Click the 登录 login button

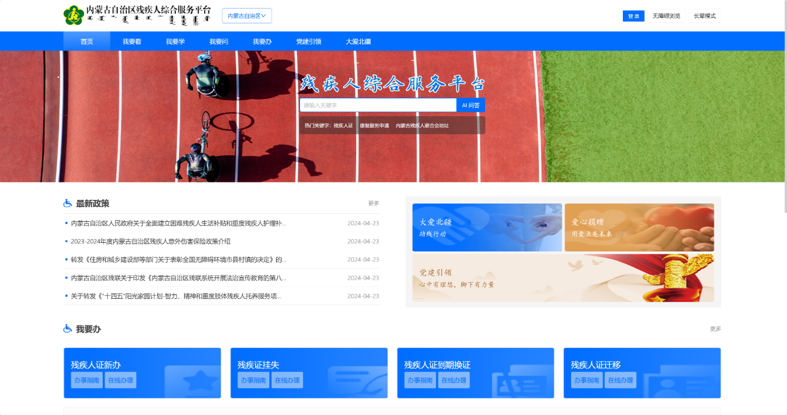(633, 16)
